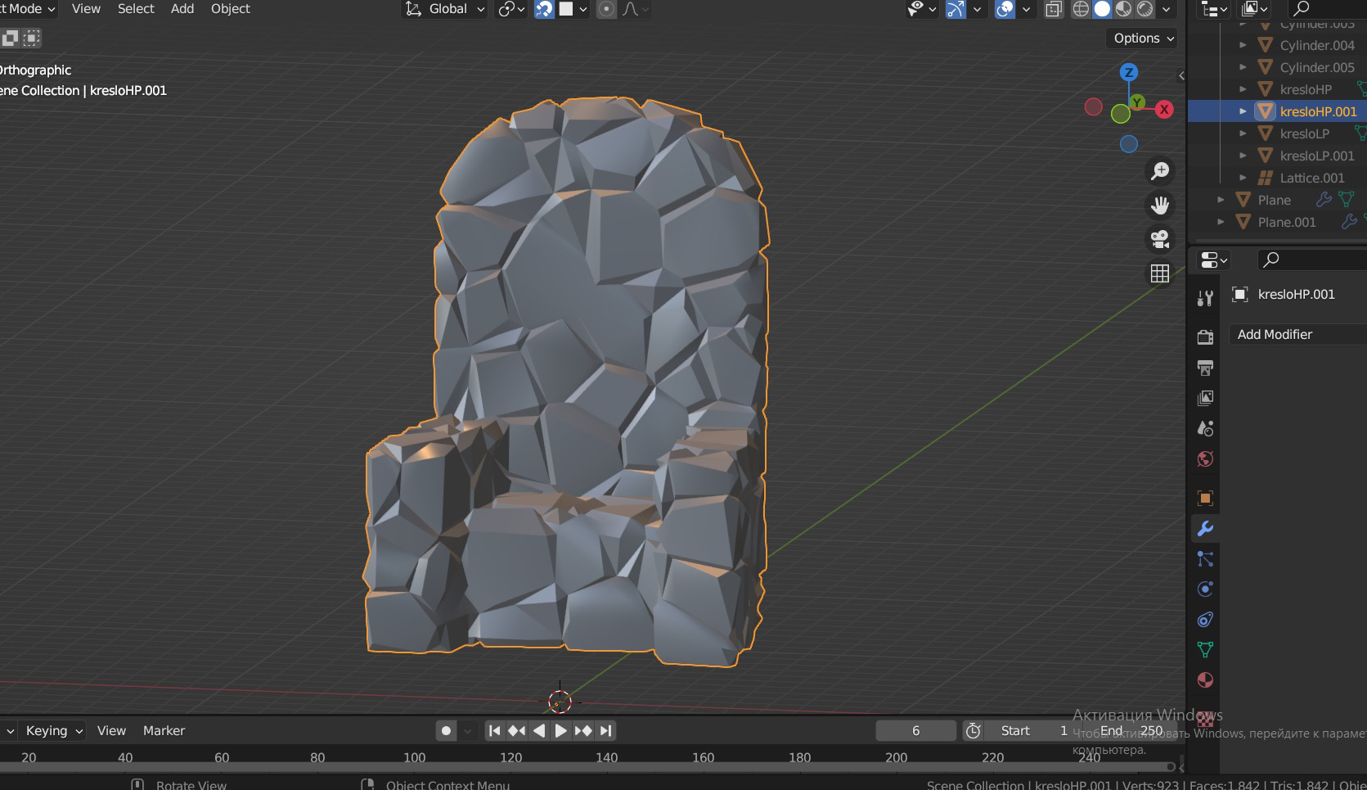Open the Options dropdown in viewport
Viewport: 1367px width, 790px height.
(1144, 38)
